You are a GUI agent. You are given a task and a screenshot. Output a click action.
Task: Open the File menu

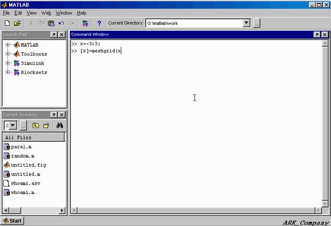pos(6,13)
